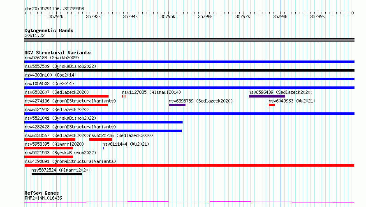This screenshot has height=207, width=366.
Task: Select the blue bar for nsv526188
Action: point(189,62)
